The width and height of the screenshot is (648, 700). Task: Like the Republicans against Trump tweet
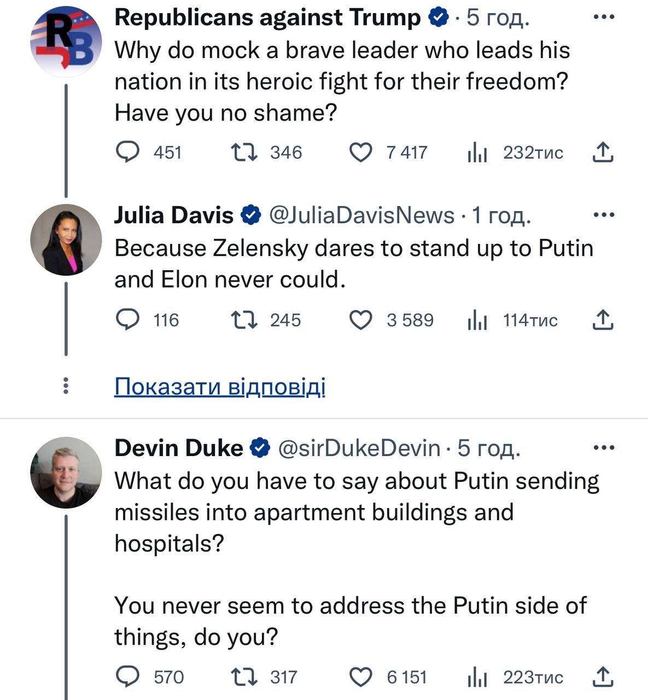[361, 152]
